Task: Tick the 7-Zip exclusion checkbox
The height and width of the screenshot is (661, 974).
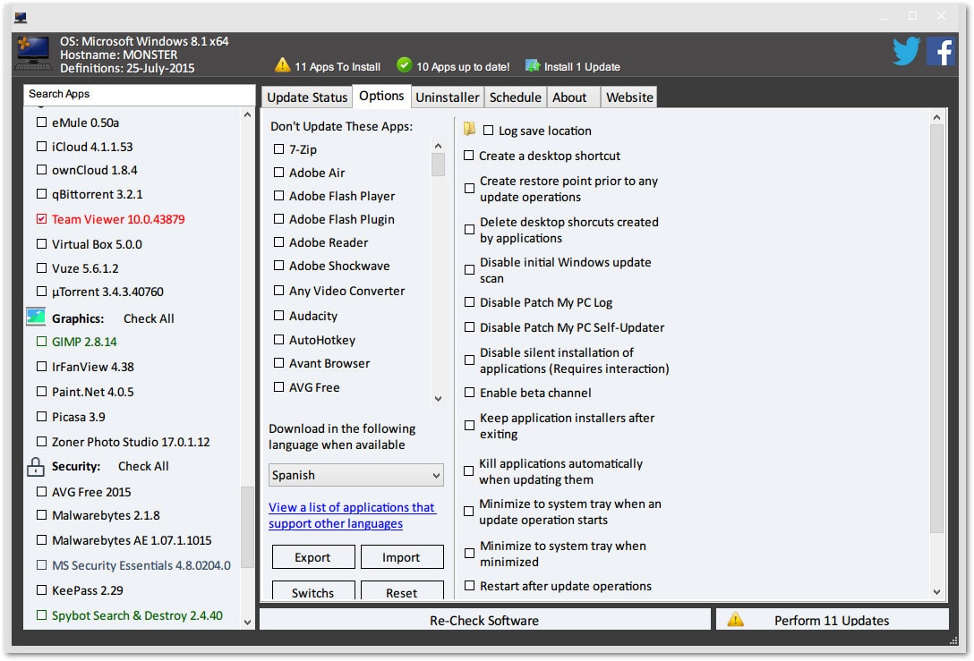Action: [x=279, y=149]
